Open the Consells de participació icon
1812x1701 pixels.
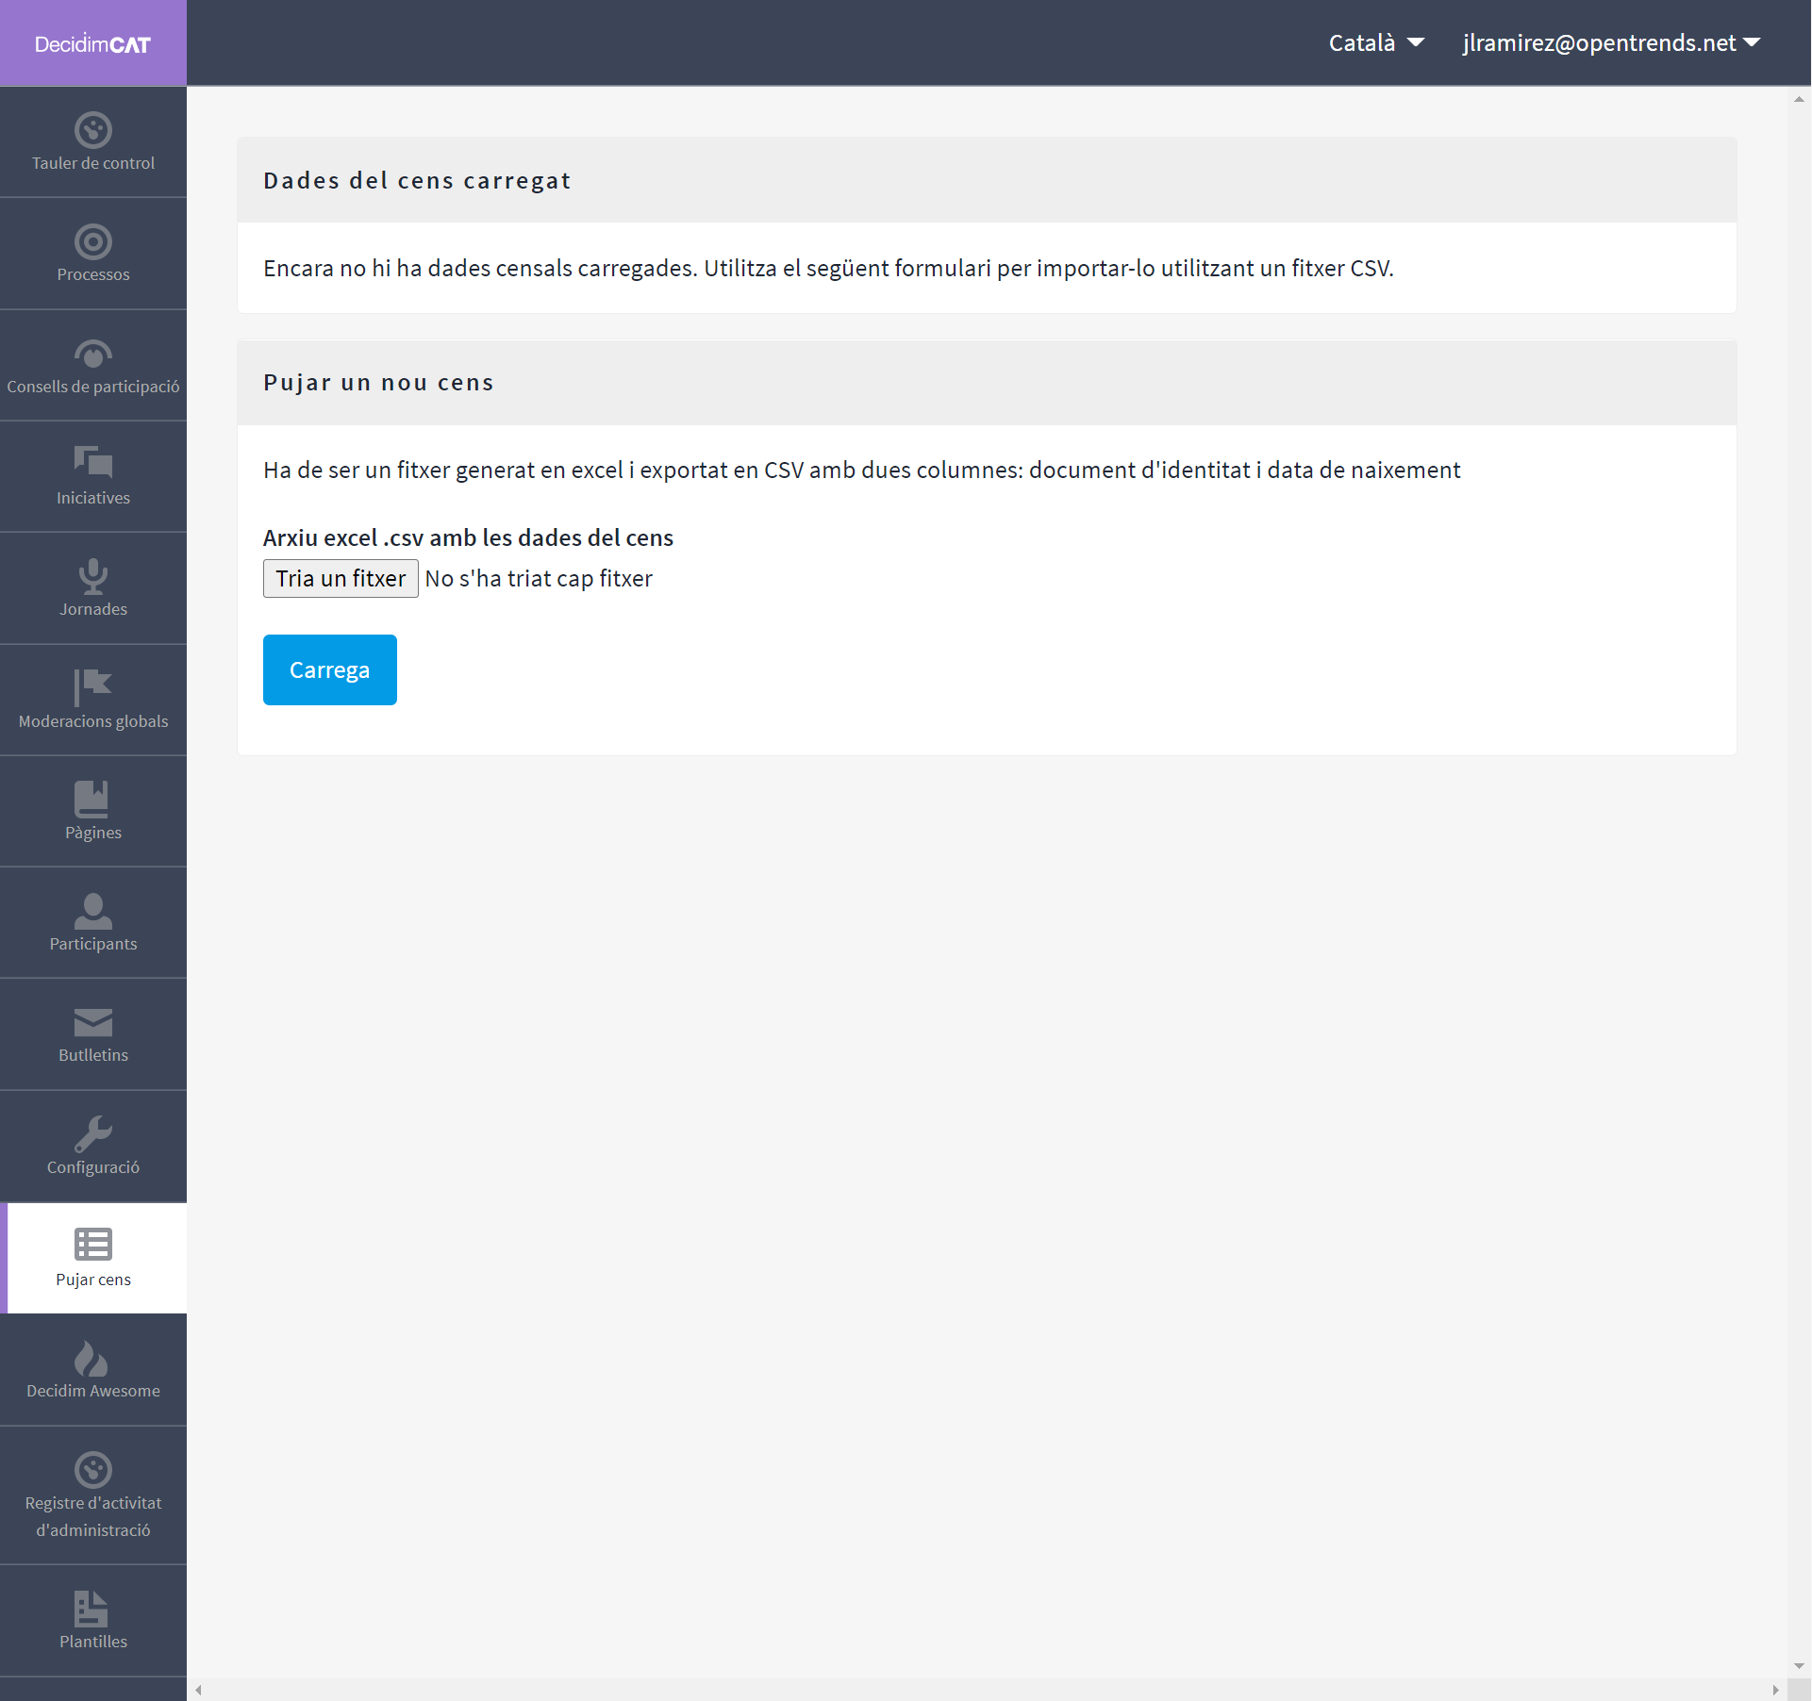[93, 354]
